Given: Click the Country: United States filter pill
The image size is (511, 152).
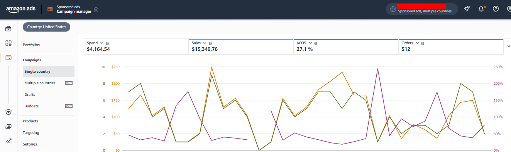Looking at the screenshot, I should pyautogui.click(x=47, y=27).
